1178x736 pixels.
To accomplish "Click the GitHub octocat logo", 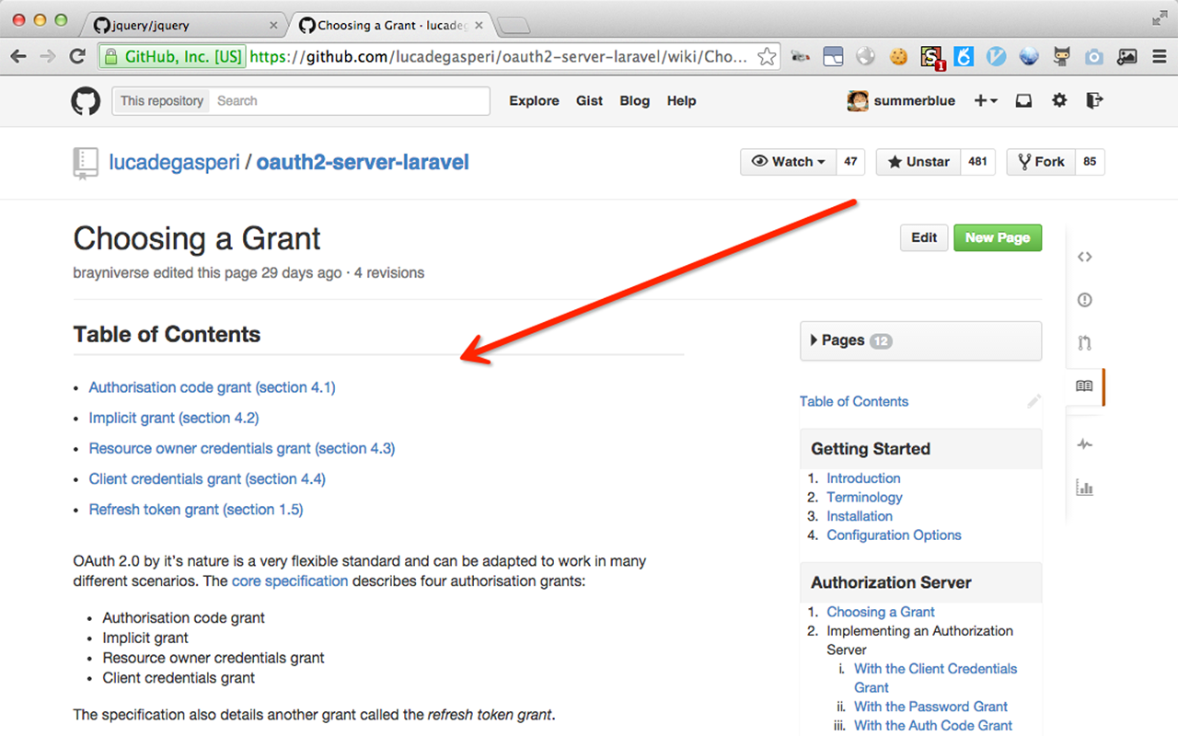I will point(86,101).
